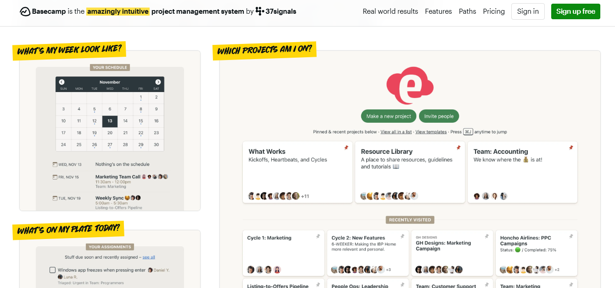Open the Paths nav item
615x288 pixels.
coord(467,11)
